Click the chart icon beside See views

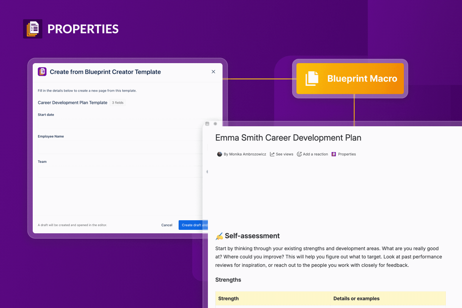pos(272,154)
